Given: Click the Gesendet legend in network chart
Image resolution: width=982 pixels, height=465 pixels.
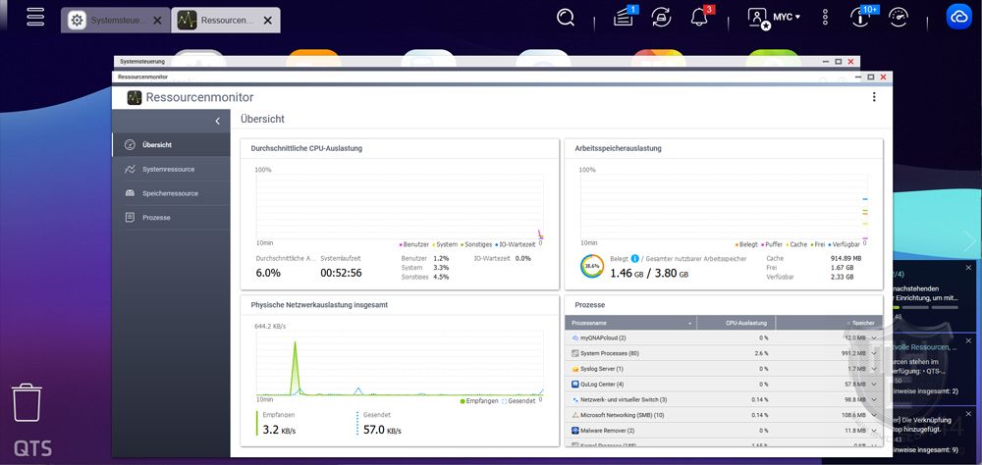Looking at the screenshot, I should pyautogui.click(x=519, y=401).
